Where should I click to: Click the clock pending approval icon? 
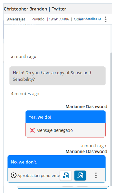coord(13,175)
